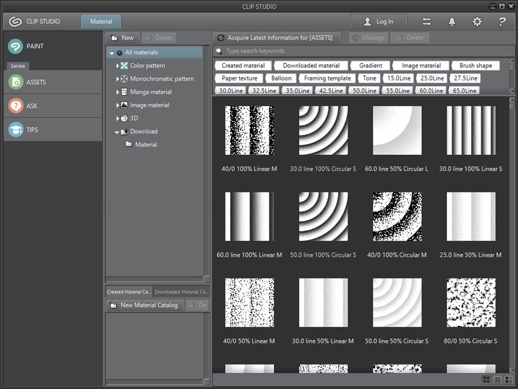Open the Created Material Catalog tab

pyautogui.click(x=129, y=292)
